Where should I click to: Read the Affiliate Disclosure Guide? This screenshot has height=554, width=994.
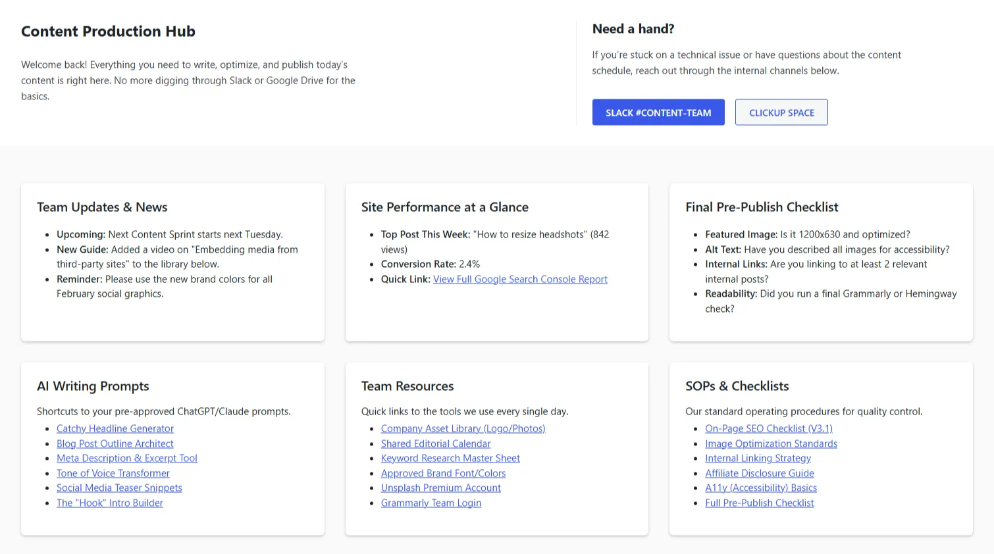(x=759, y=473)
